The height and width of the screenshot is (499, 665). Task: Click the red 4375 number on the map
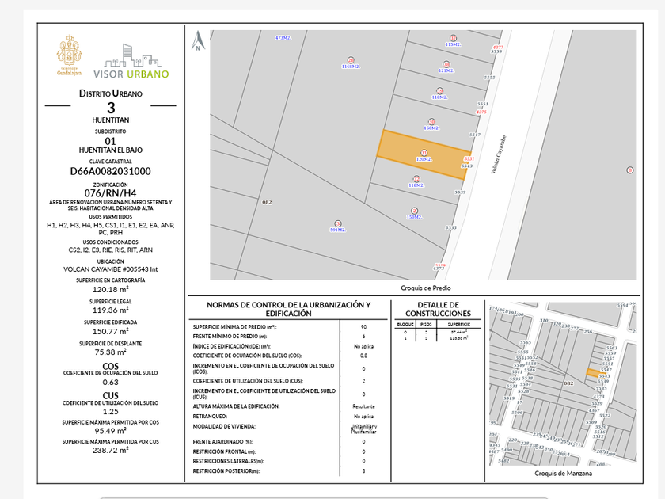(481, 112)
